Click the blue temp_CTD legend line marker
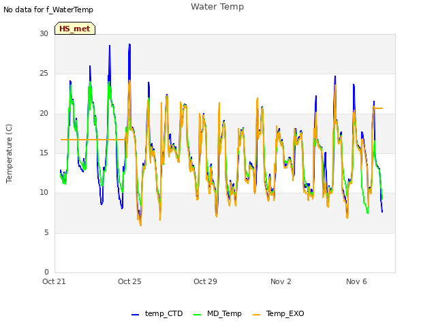436x327 pixels. pyautogui.click(x=135, y=315)
